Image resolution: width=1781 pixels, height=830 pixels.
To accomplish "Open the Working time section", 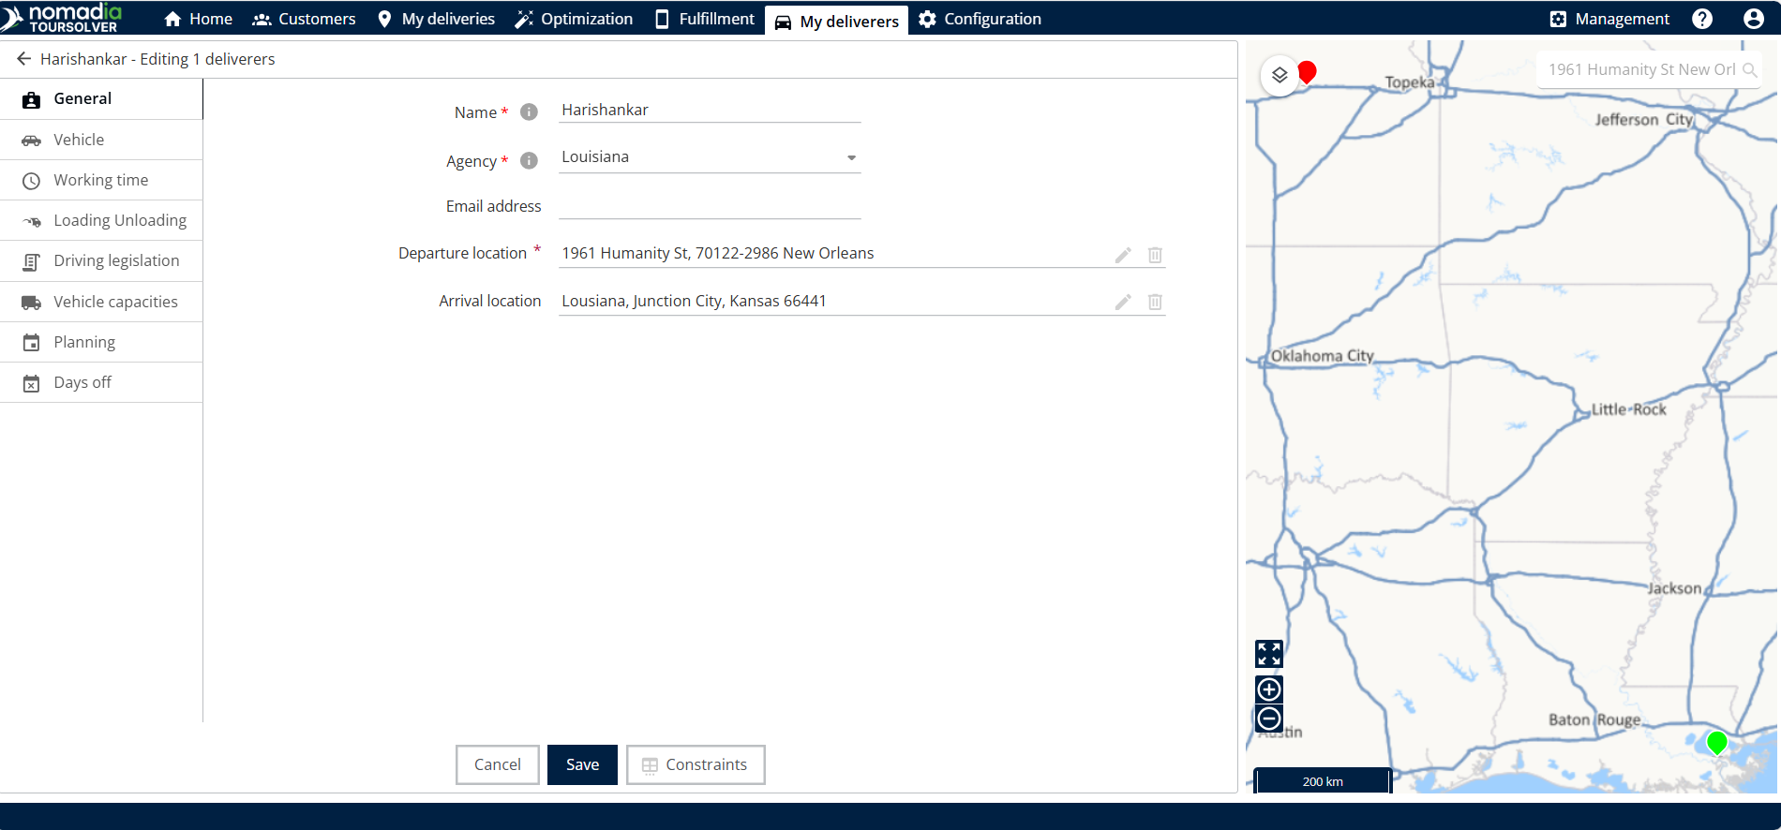I will pos(100,180).
